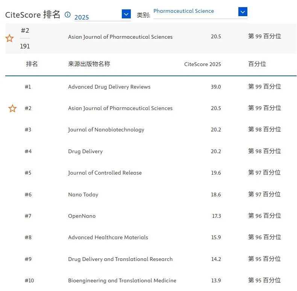Click rank #10 in the list
This screenshot has width=297, height=291.
(29, 280)
